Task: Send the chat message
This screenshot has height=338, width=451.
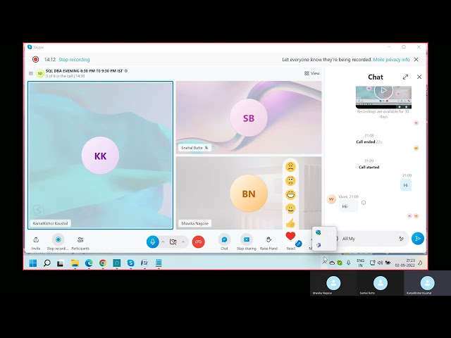Action: click(x=418, y=239)
